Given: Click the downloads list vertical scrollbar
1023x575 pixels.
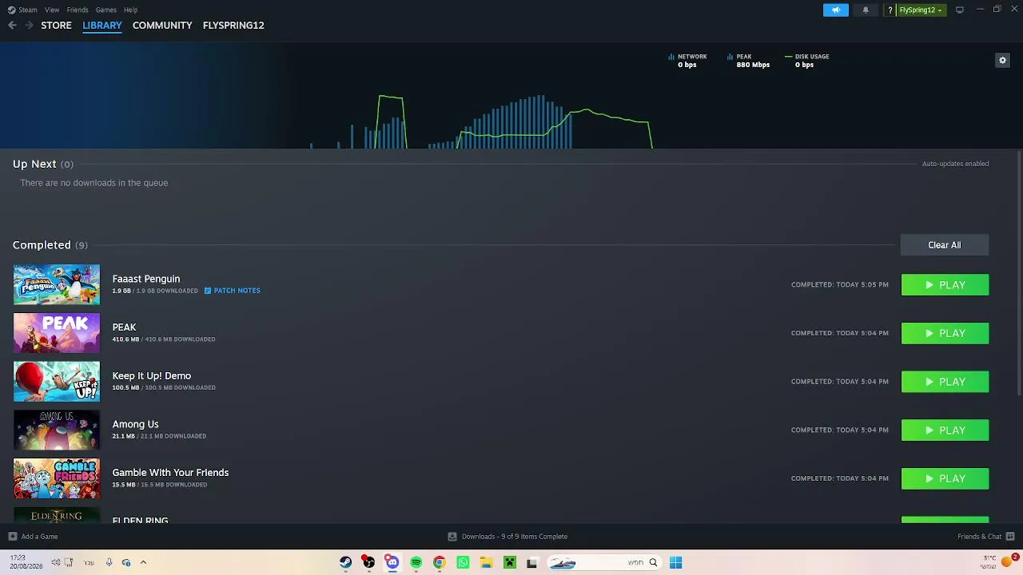Looking at the screenshot, I should click(x=1018, y=272).
